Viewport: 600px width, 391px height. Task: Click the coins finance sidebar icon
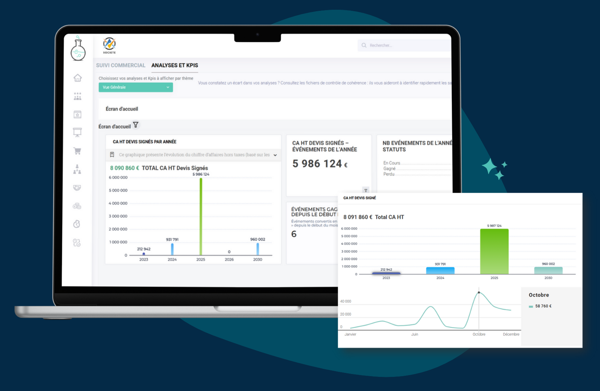pyautogui.click(x=77, y=206)
